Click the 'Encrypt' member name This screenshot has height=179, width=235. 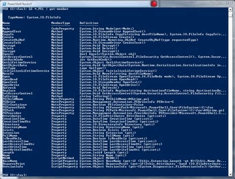9,51
